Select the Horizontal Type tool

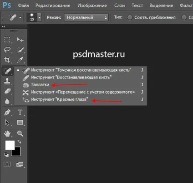click(x=20, y=112)
